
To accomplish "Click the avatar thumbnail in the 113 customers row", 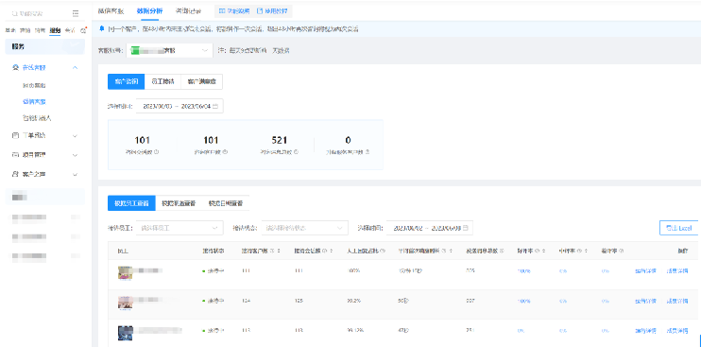I will click(x=126, y=332).
